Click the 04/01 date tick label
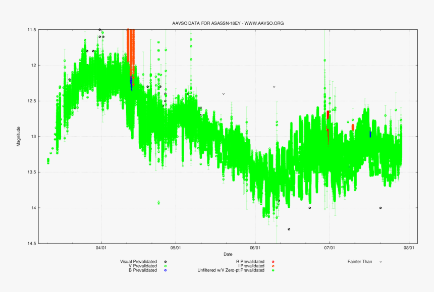434x292 pixels. tap(101, 248)
